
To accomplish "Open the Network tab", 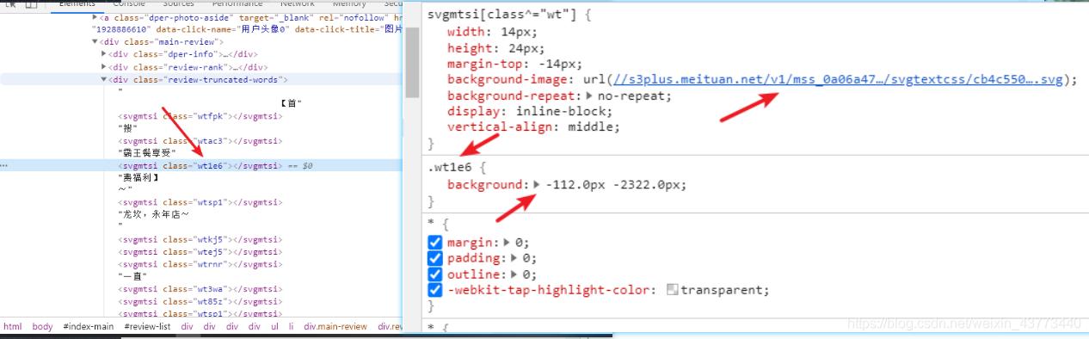I will [298, 3].
